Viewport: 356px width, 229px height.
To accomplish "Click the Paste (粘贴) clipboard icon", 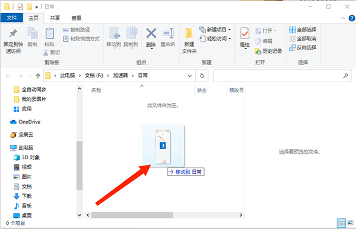I will (x=49, y=34).
